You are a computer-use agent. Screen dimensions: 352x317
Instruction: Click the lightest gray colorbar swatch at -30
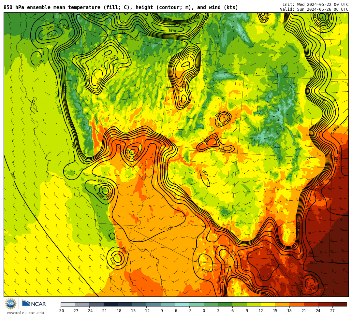coord(68,304)
